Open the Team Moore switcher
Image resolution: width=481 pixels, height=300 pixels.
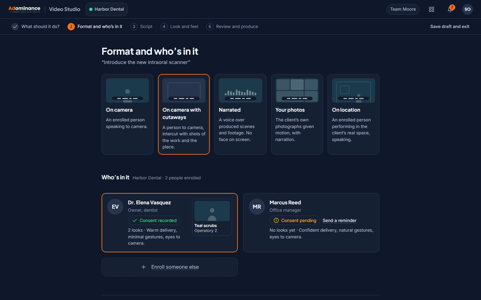403,9
